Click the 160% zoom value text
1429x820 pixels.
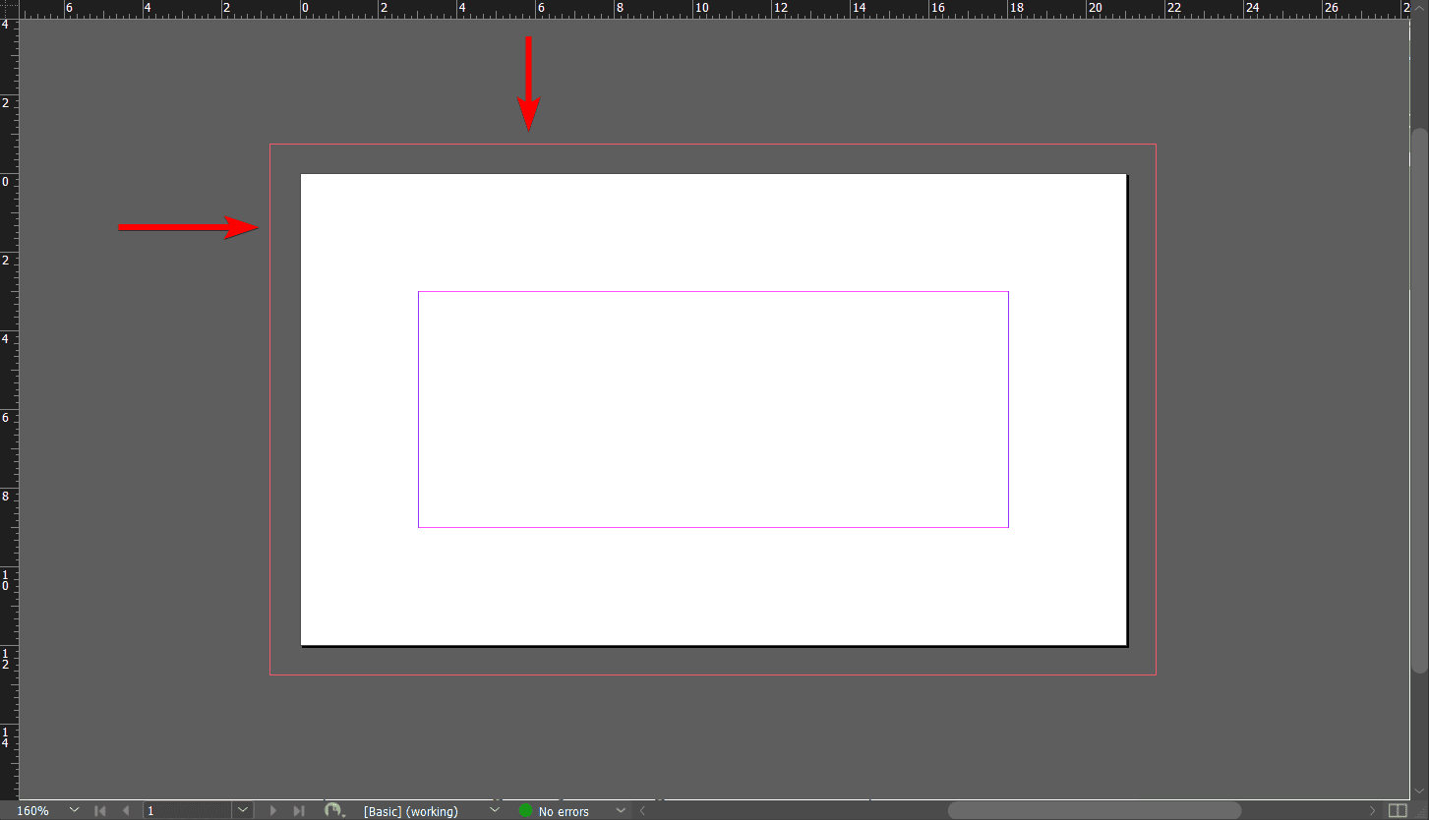32,811
